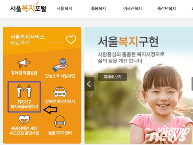
Task: Click the taxi icon for 장애인 바우처택시
Action: coord(60,92)
